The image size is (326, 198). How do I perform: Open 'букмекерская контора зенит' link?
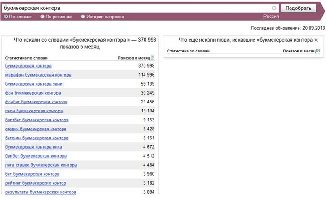coord(35,84)
